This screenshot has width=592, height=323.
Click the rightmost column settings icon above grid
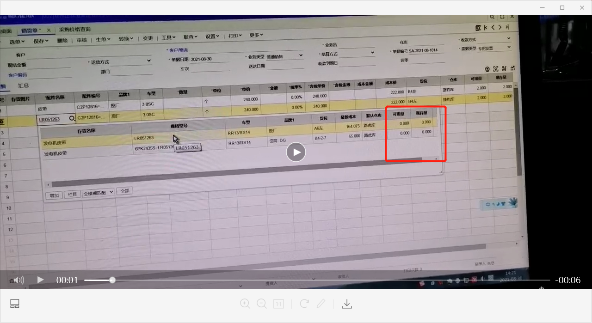pos(512,68)
